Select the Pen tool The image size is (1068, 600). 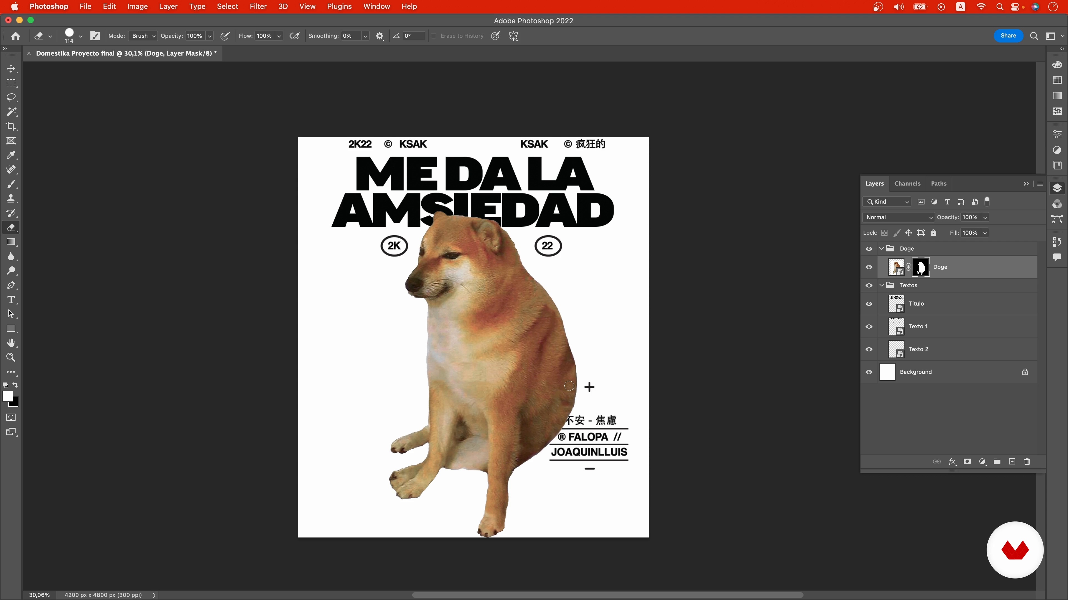(11, 285)
